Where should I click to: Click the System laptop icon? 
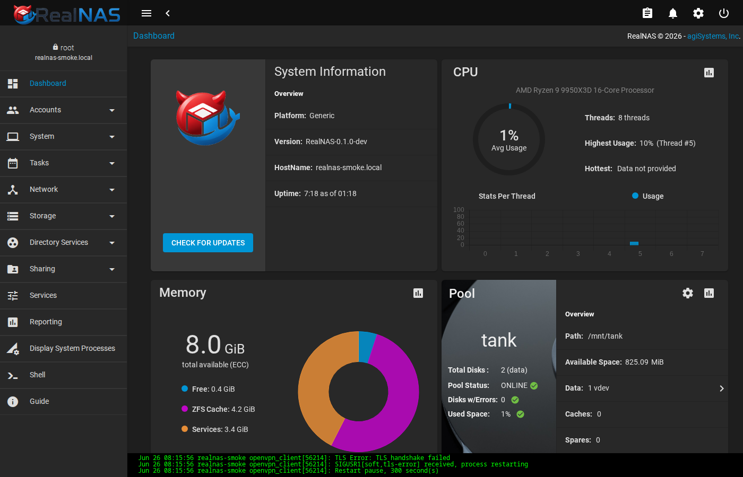coord(13,137)
